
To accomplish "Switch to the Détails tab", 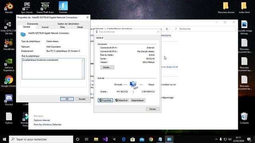I will coord(80,27).
